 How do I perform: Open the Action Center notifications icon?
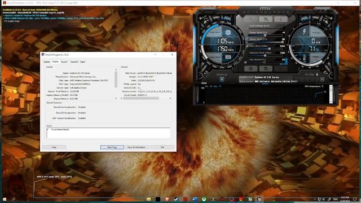click(x=355, y=199)
